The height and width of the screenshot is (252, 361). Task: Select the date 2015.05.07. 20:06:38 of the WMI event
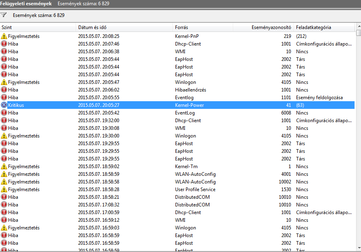(x=99, y=52)
